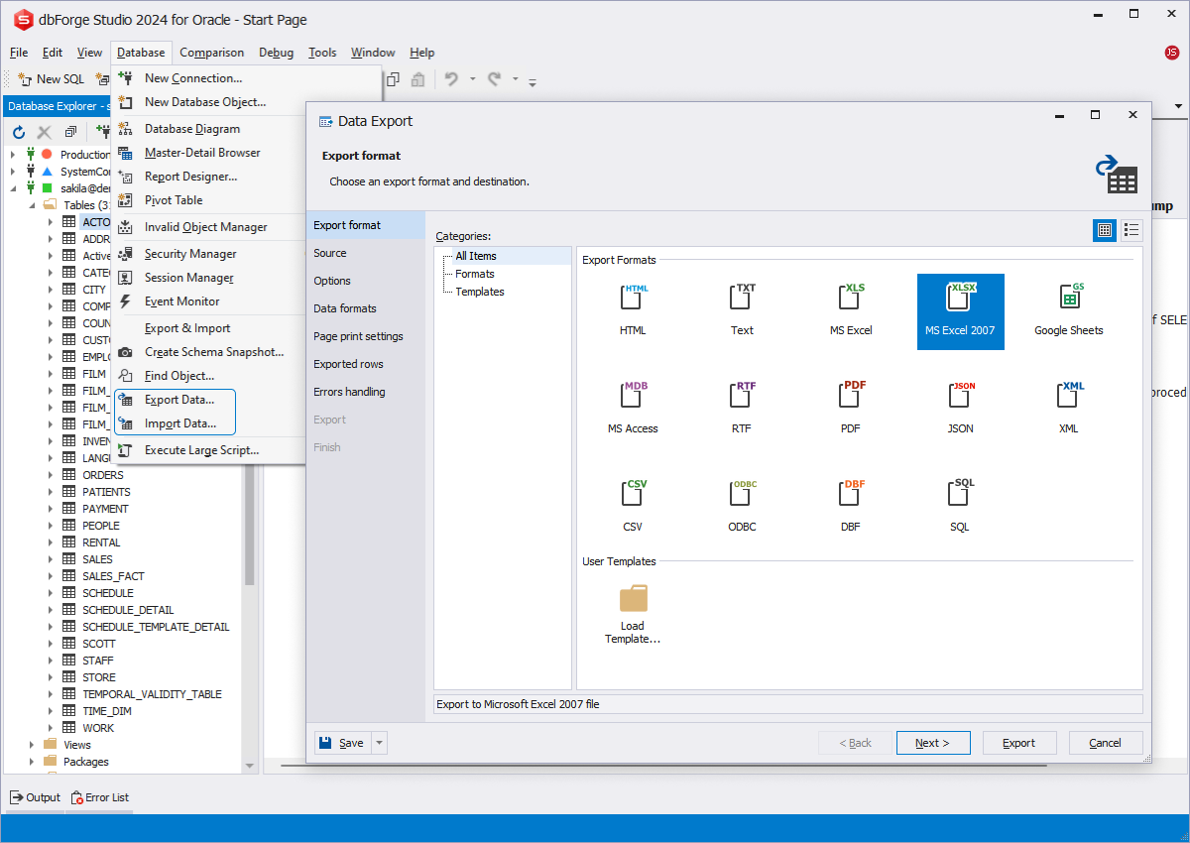This screenshot has width=1190, height=843.
Task: Open the Output panel at bottom
Action: click(x=35, y=797)
